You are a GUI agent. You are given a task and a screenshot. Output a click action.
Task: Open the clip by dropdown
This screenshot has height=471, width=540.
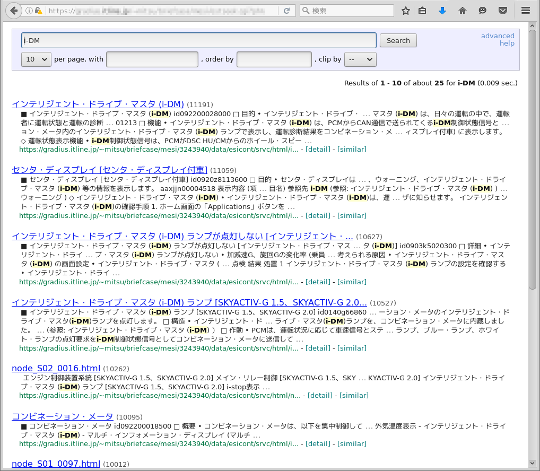click(x=360, y=59)
